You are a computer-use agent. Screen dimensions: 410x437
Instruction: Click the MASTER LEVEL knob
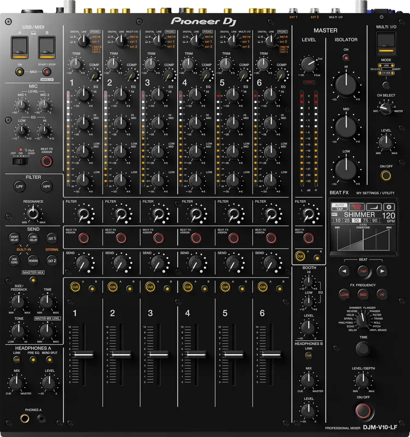click(x=308, y=64)
